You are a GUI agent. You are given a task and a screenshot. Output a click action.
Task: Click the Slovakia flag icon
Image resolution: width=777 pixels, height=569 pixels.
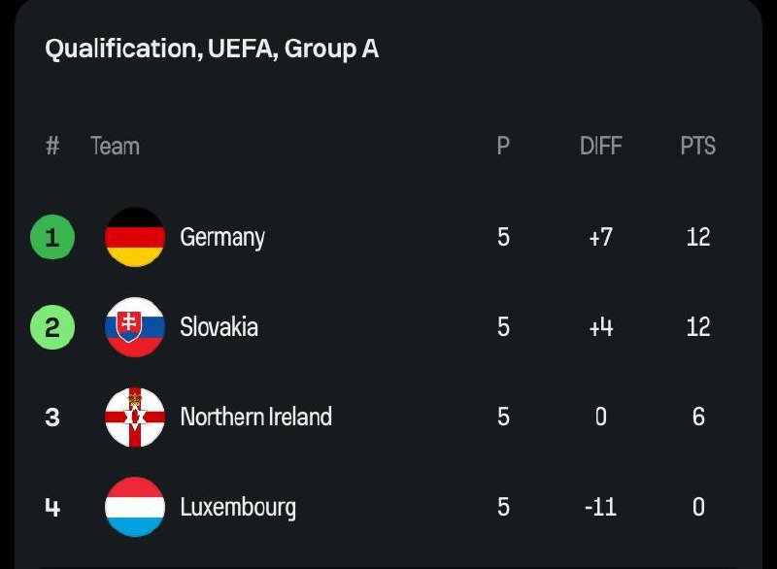pyautogui.click(x=135, y=327)
